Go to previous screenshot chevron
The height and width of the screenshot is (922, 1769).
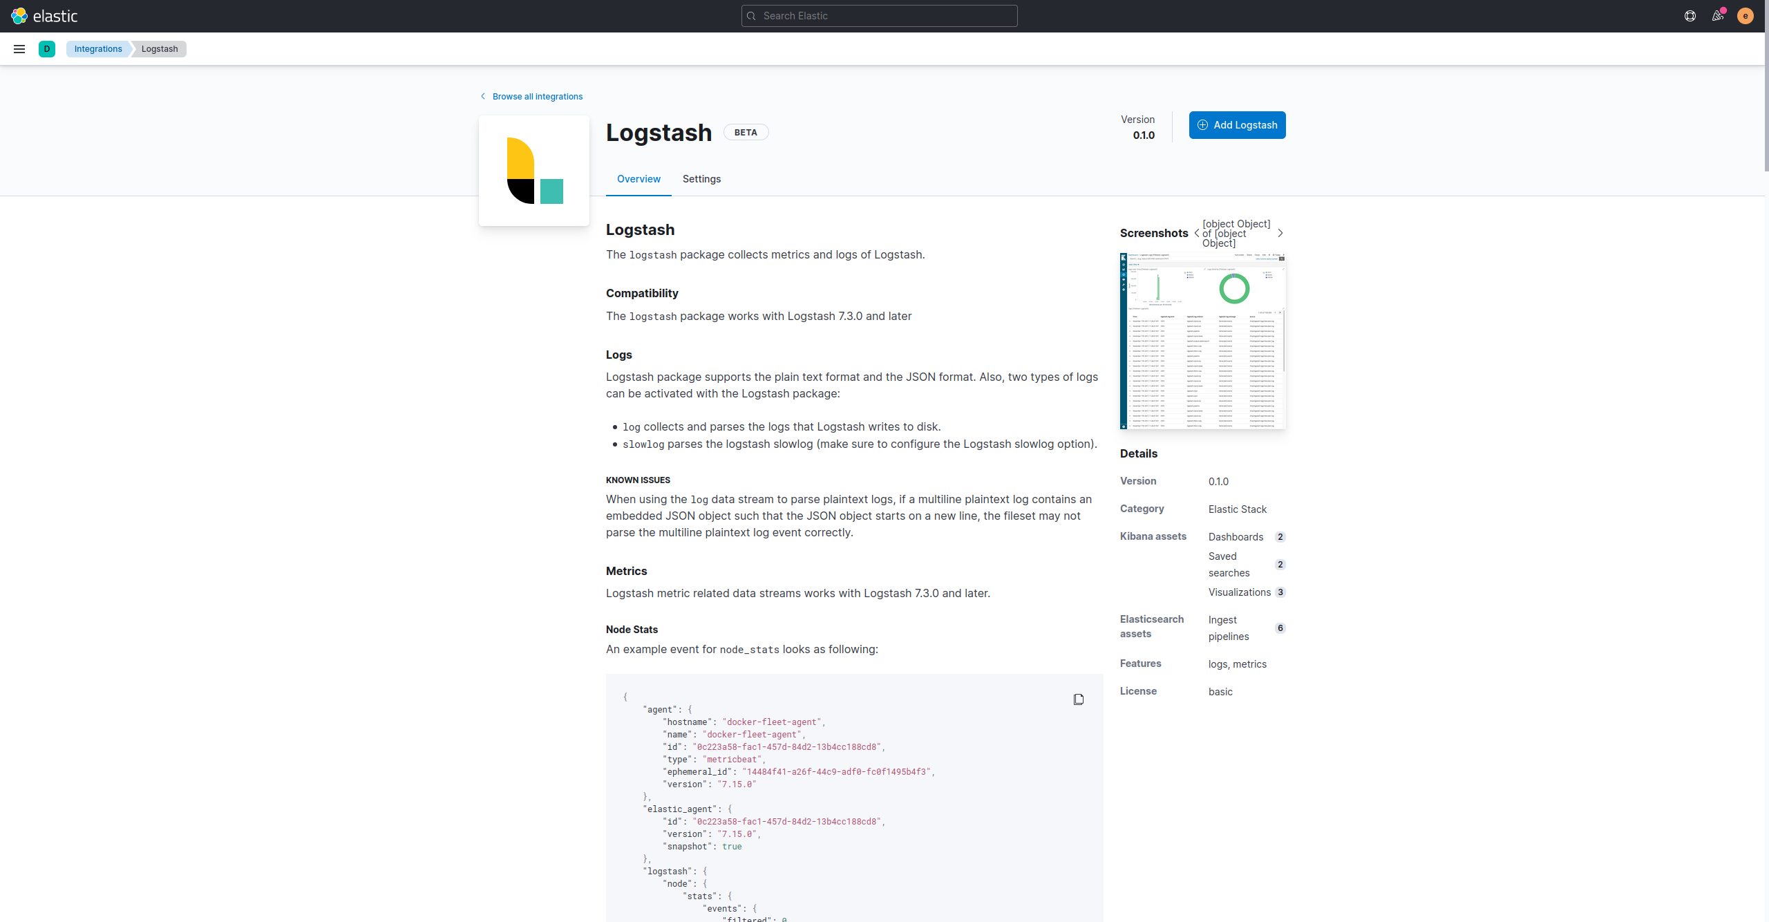pos(1197,234)
